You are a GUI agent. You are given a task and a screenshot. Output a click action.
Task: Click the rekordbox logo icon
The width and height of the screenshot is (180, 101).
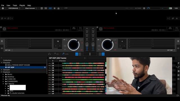pyautogui.click(x=3, y=8)
